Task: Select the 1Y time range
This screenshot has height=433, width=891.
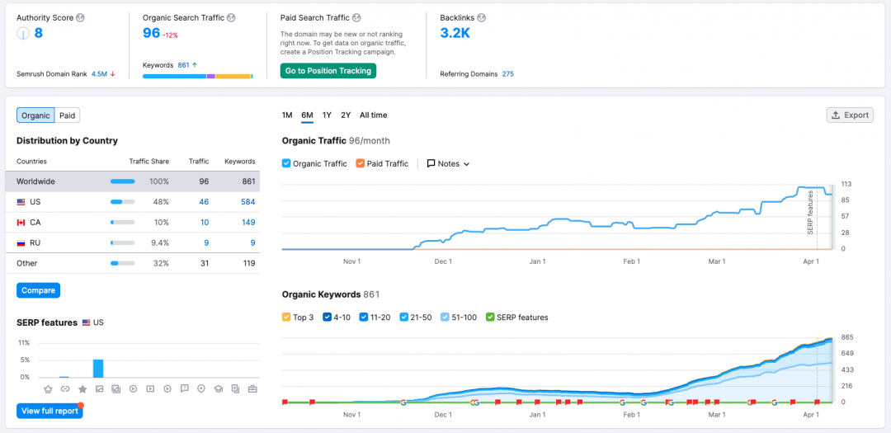Action: tap(327, 115)
